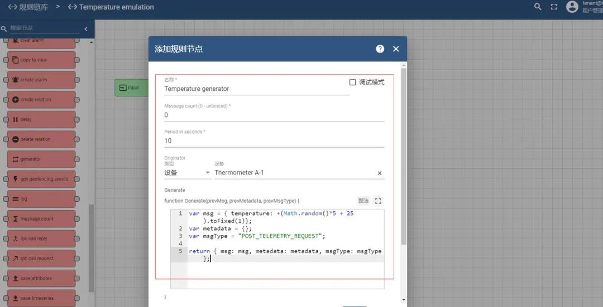Viewport: 603px width, 307px height.
Task: Select the create relation node label
Action: coord(36,100)
